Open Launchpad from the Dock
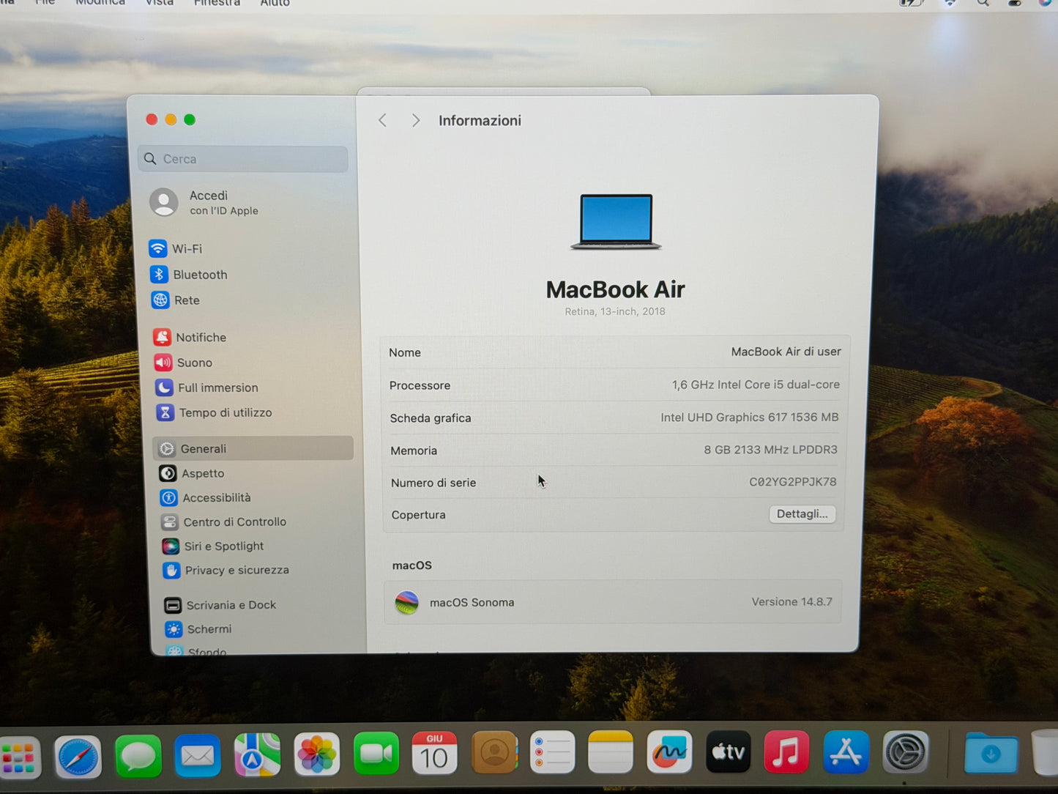Image resolution: width=1058 pixels, height=794 pixels. point(18,759)
